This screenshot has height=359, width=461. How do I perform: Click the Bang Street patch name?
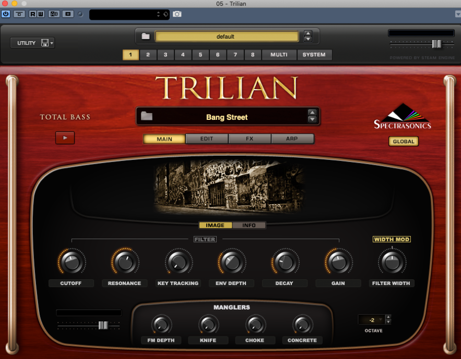(227, 117)
